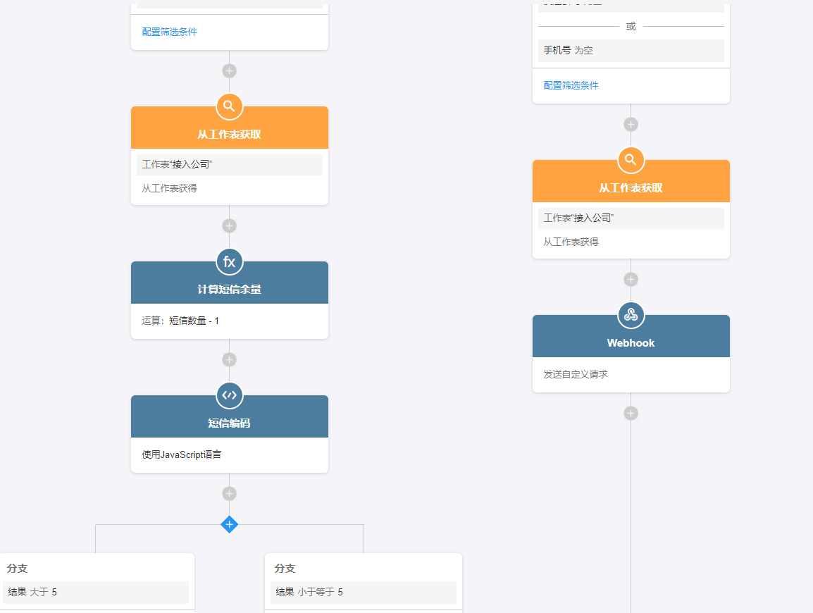The image size is (813, 613).
Task: Select 工作表"接入公司" field on left node
Action: click(x=229, y=164)
